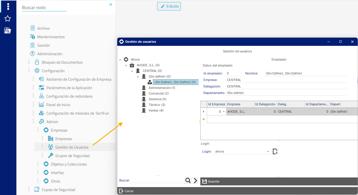Click Parámetros de la Aplicación toggle icon

tap(42, 88)
